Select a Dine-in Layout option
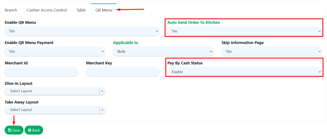Viewport: 327px width, 139px height. point(52,91)
